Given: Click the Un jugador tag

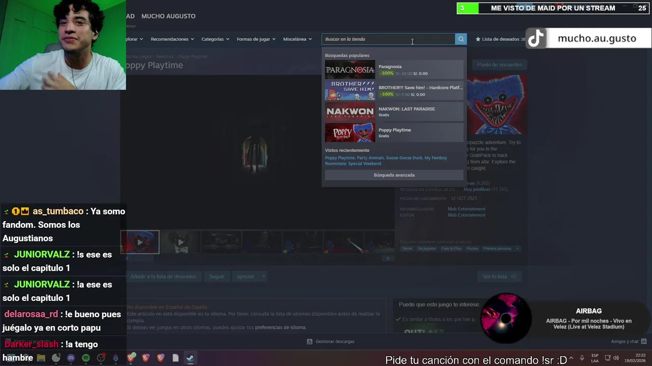Looking at the screenshot, I should pos(426,249).
